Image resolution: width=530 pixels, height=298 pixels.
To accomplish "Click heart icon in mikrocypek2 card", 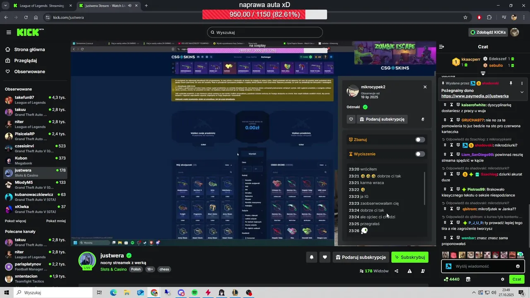I will (x=351, y=119).
